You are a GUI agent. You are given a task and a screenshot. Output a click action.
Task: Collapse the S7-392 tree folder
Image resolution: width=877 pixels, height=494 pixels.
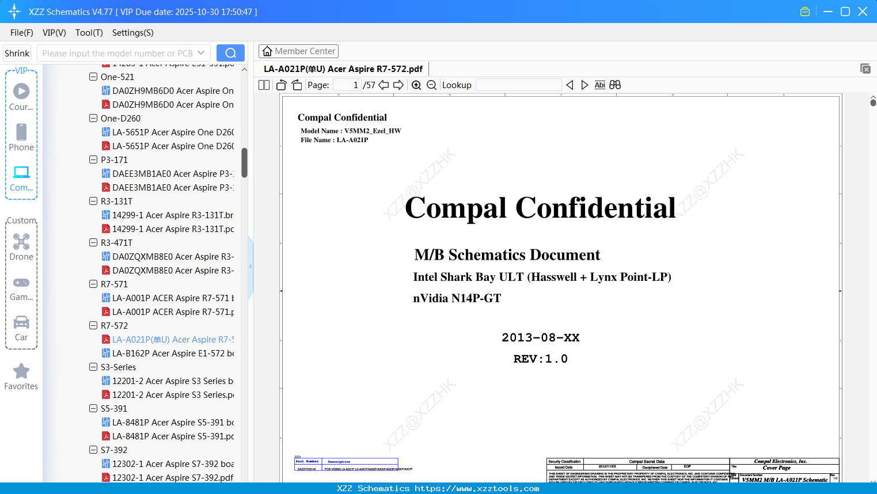pos(93,450)
